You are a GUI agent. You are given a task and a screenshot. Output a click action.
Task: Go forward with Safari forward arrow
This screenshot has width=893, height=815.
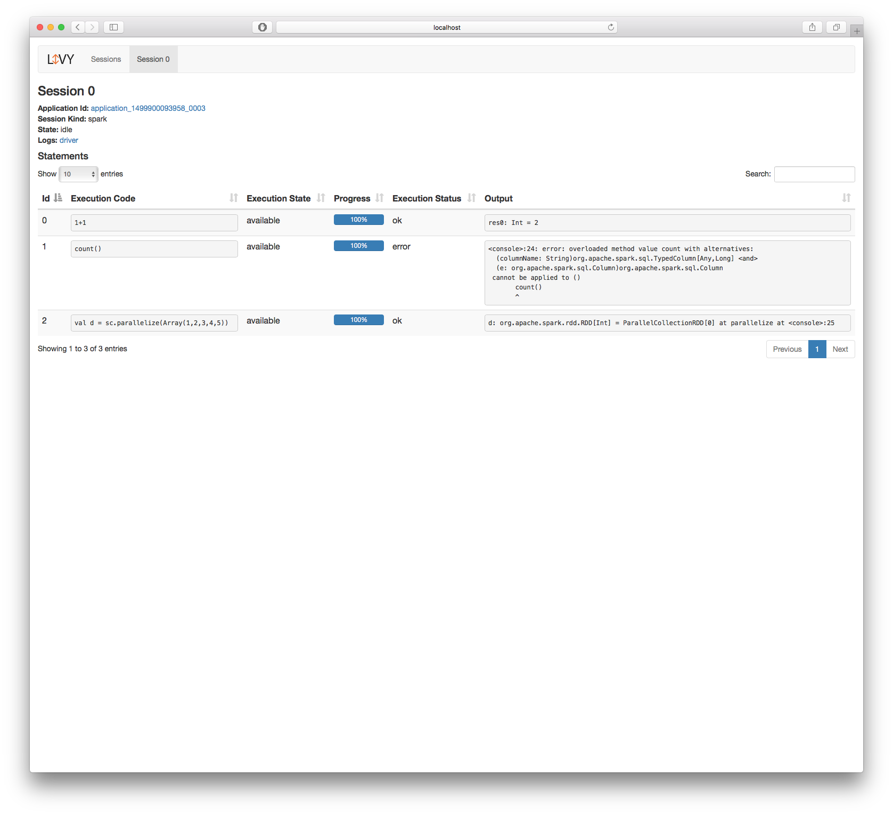click(x=92, y=27)
